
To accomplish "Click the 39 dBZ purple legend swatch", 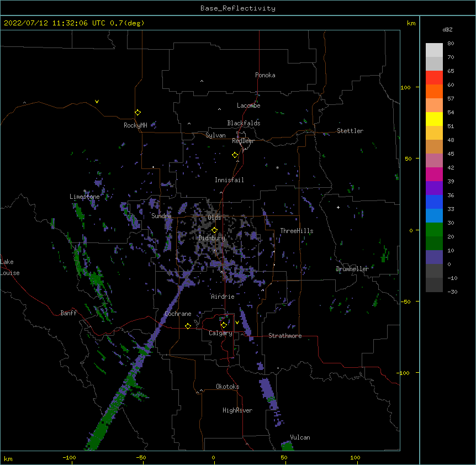I will 434,188.
